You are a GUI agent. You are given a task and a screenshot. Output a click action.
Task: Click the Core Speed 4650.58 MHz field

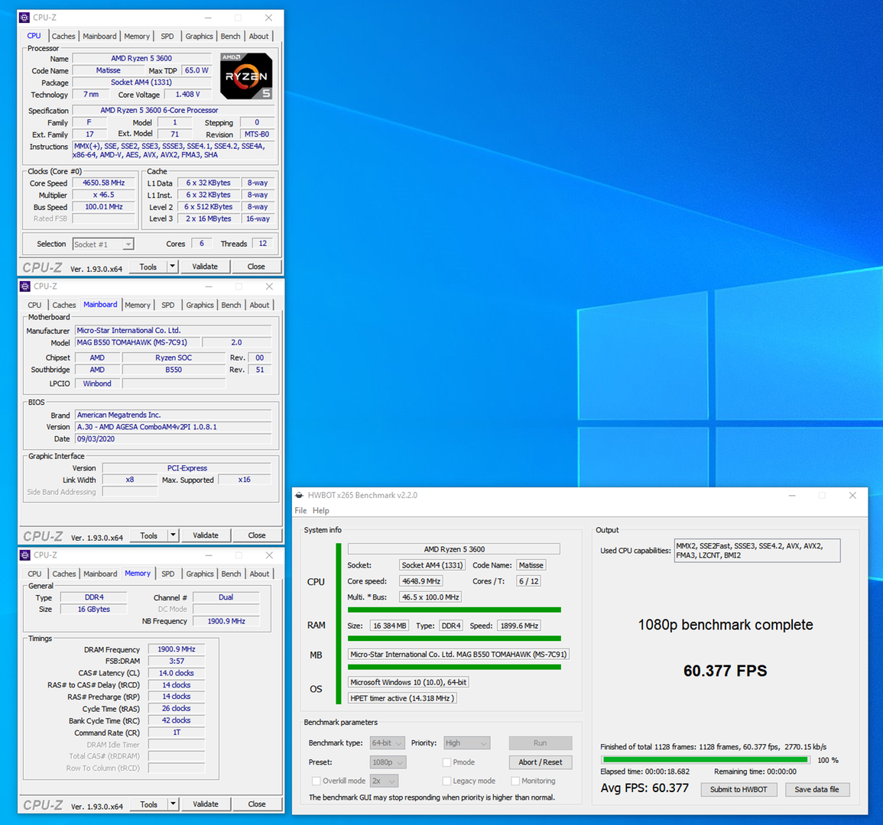(x=104, y=183)
